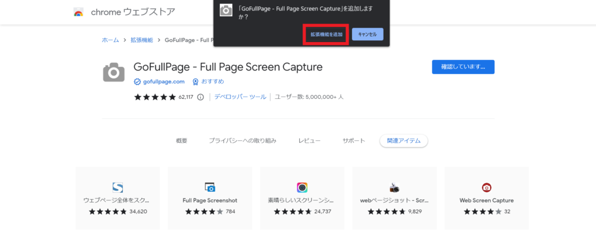Click the webページショット card icon
The width and height of the screenshot is (596, 234).
click(x=395, y=187)
